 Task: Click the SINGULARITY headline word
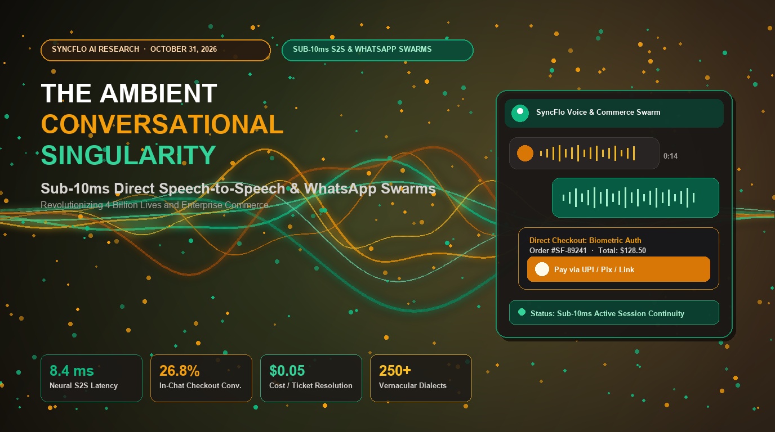tap(128, 155)
